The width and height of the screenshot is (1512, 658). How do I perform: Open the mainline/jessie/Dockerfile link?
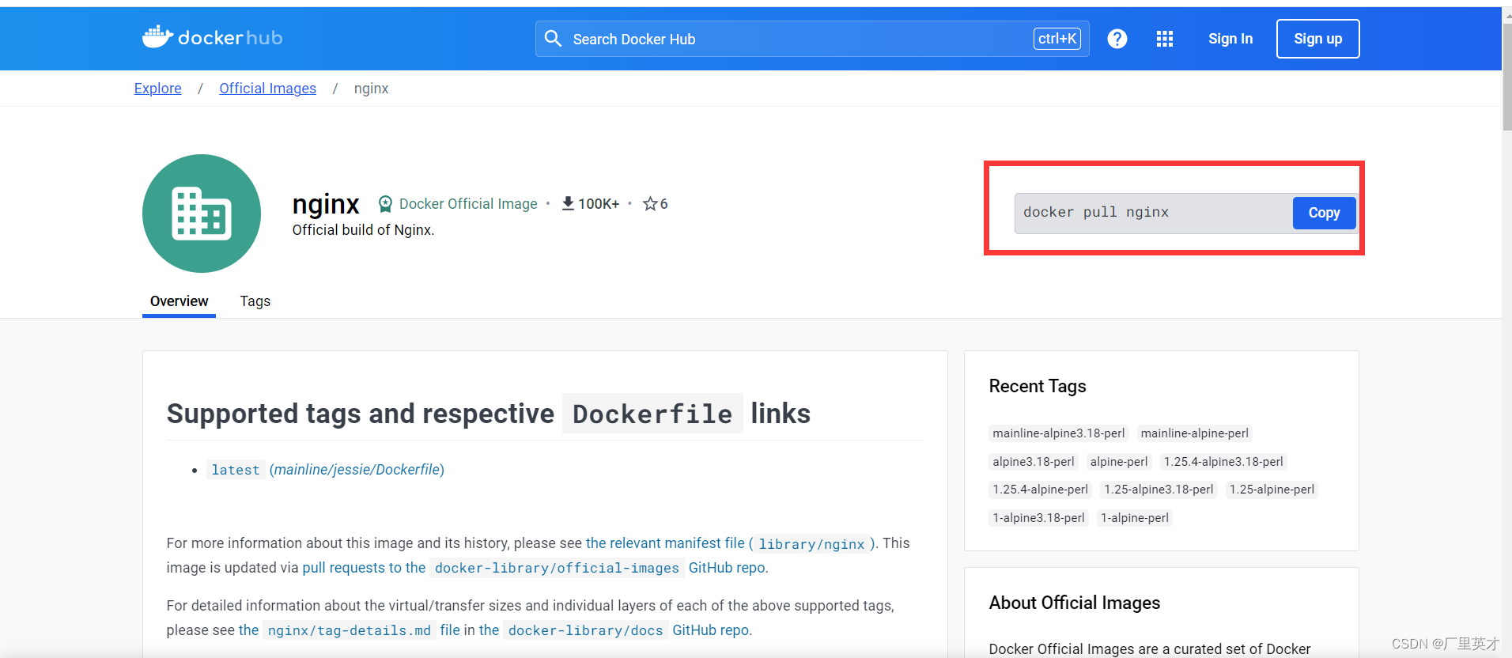(357, 470)
